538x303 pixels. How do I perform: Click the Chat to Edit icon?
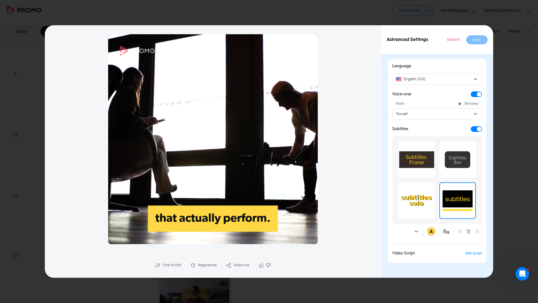pos(158,265)
